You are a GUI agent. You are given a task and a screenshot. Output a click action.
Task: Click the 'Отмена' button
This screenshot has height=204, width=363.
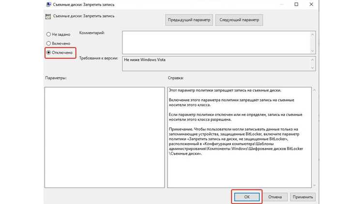click(x=275, y=197)
